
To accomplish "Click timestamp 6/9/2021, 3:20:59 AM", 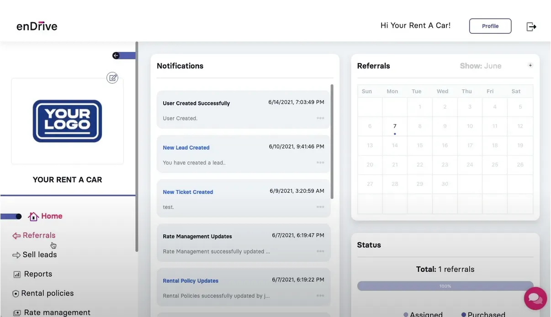I will [x=297, y=191].
